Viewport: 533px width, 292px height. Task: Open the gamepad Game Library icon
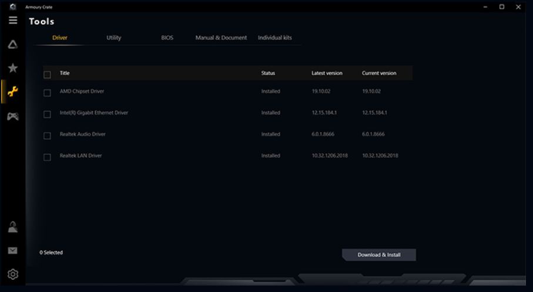pyautogui.click(x=12, y=116)
